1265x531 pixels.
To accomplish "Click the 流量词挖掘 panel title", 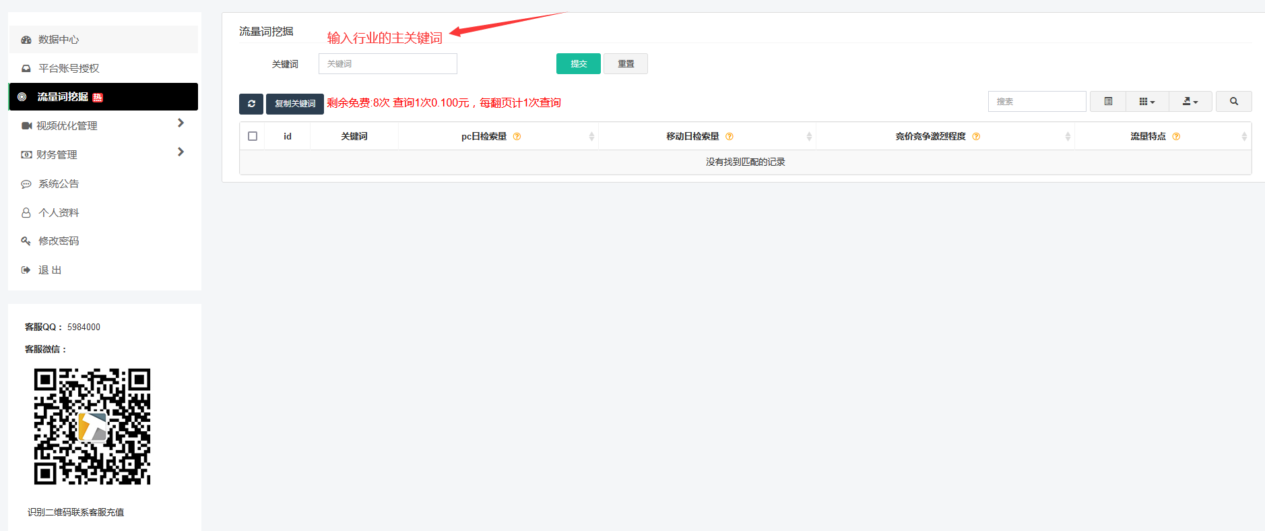I will coord(266,32).
